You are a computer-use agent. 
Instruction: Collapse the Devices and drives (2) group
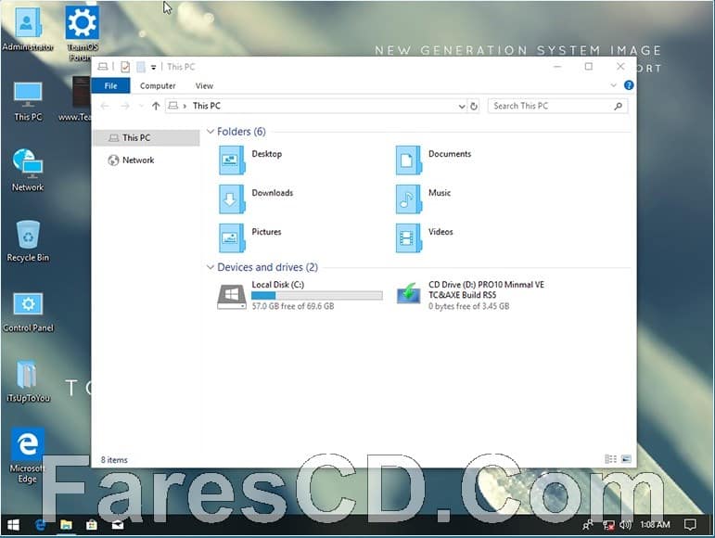pyautogui.click(x=211, y=267)
